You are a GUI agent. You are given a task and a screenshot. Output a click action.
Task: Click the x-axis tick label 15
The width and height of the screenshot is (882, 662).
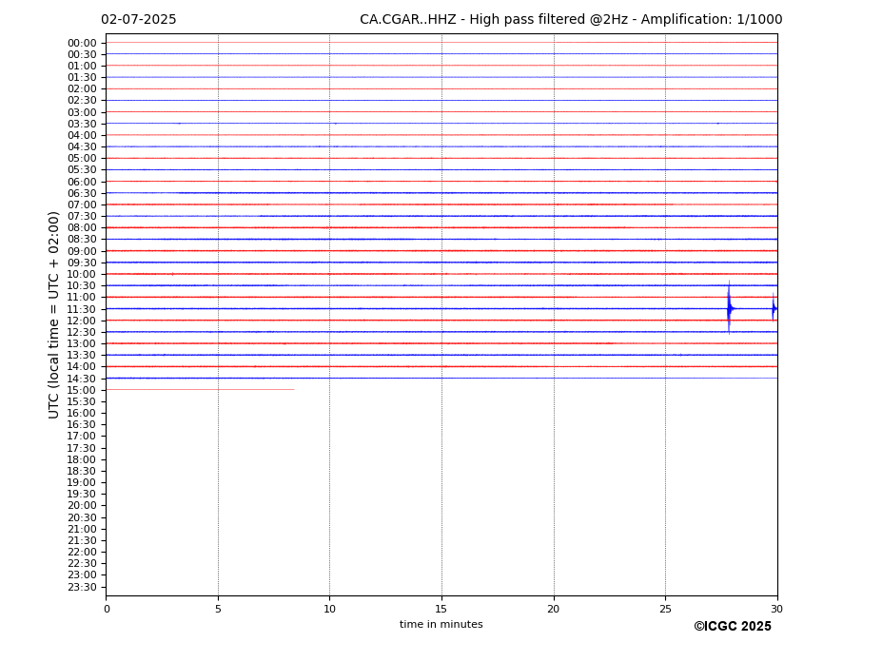click(x=441, y=609)
